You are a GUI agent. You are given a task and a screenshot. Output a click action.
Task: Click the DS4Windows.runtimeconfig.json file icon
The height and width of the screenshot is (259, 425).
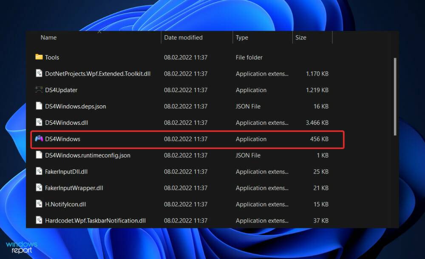click(x=39, y=155)
